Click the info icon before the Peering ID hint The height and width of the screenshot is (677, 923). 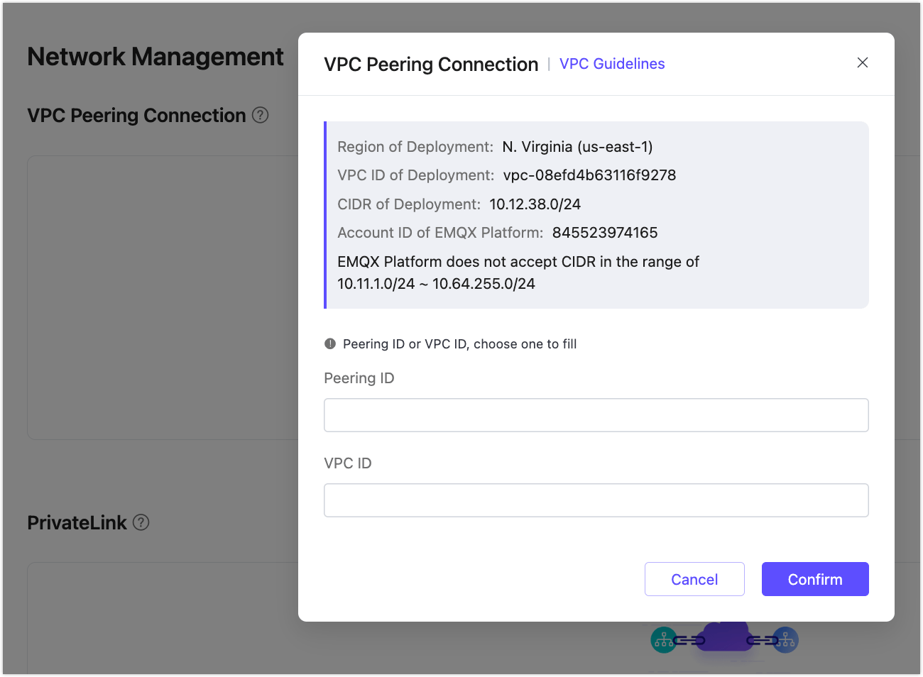(x=329, y=343)
